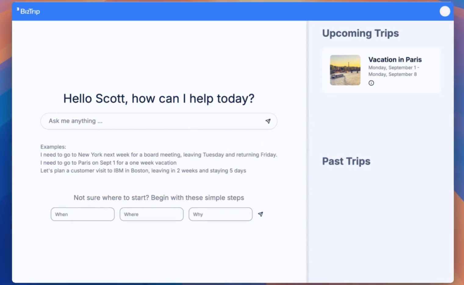Show info for Vacation in Paris trip

point(371,83)
